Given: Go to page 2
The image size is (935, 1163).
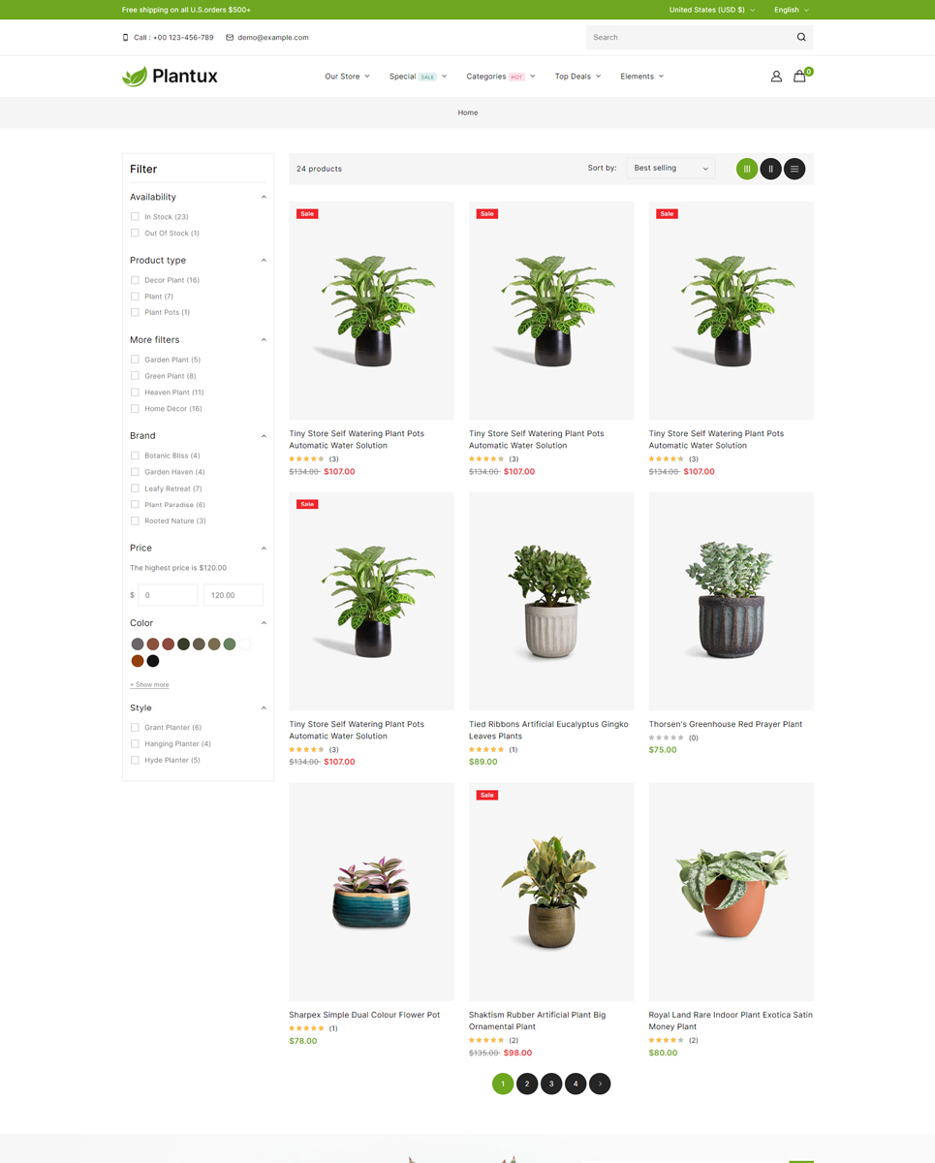Looking at the screenshot, I should (527, 1084).
